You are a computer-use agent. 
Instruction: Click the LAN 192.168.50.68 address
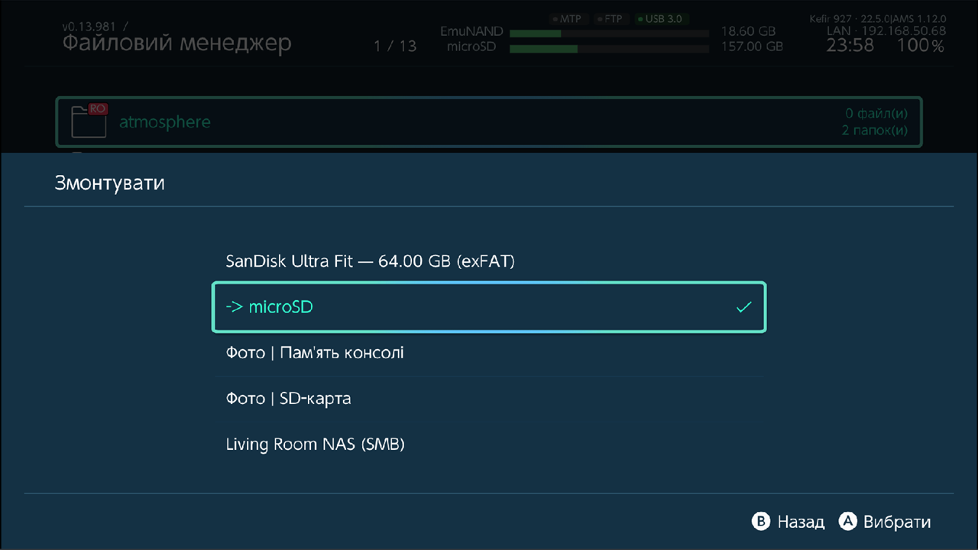[x=886, y=31]
